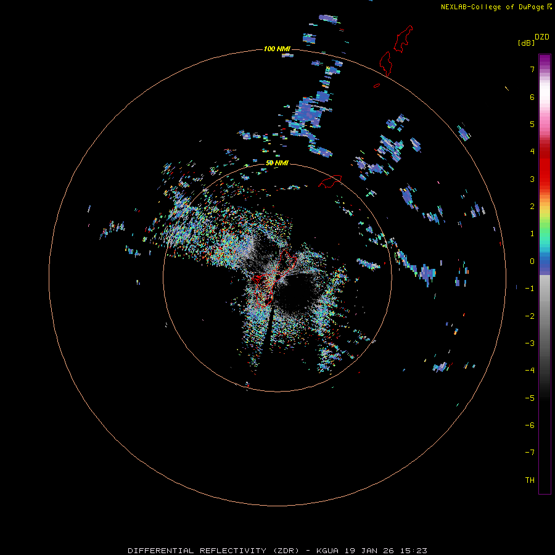Click the legend value 0
Screen dimensions: 555x555
[532, 261]
